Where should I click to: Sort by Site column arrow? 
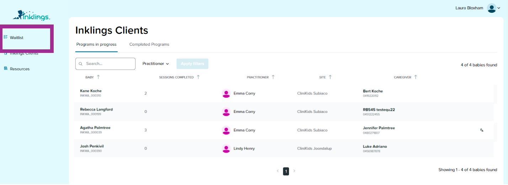click(330, 77)
